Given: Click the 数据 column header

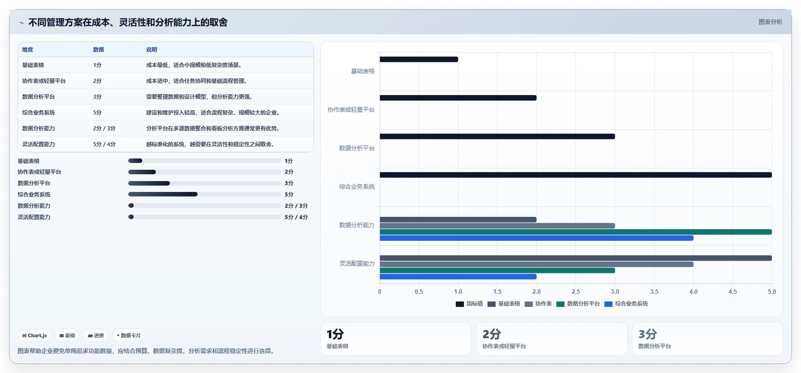Looking at the screenshot, I should tap(98, 49).
